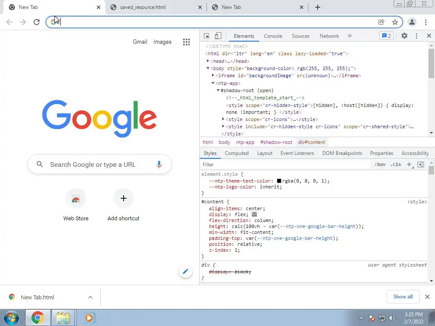
Task: Expand the cr-icons style node
Action: pos(223,119)
